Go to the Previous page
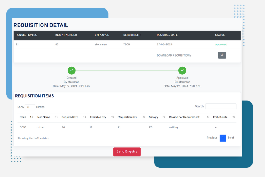This screenshot has height=177, width=265. click(212, 138)
